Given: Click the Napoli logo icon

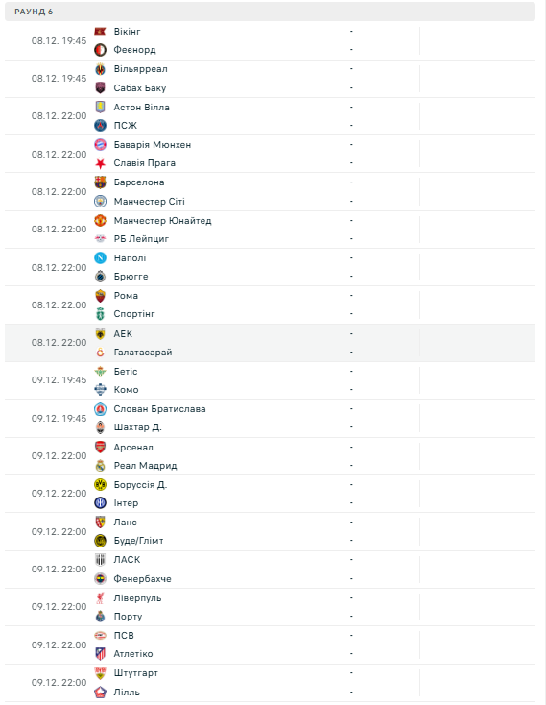Looking at the screenshot, I should click(100, 258).
